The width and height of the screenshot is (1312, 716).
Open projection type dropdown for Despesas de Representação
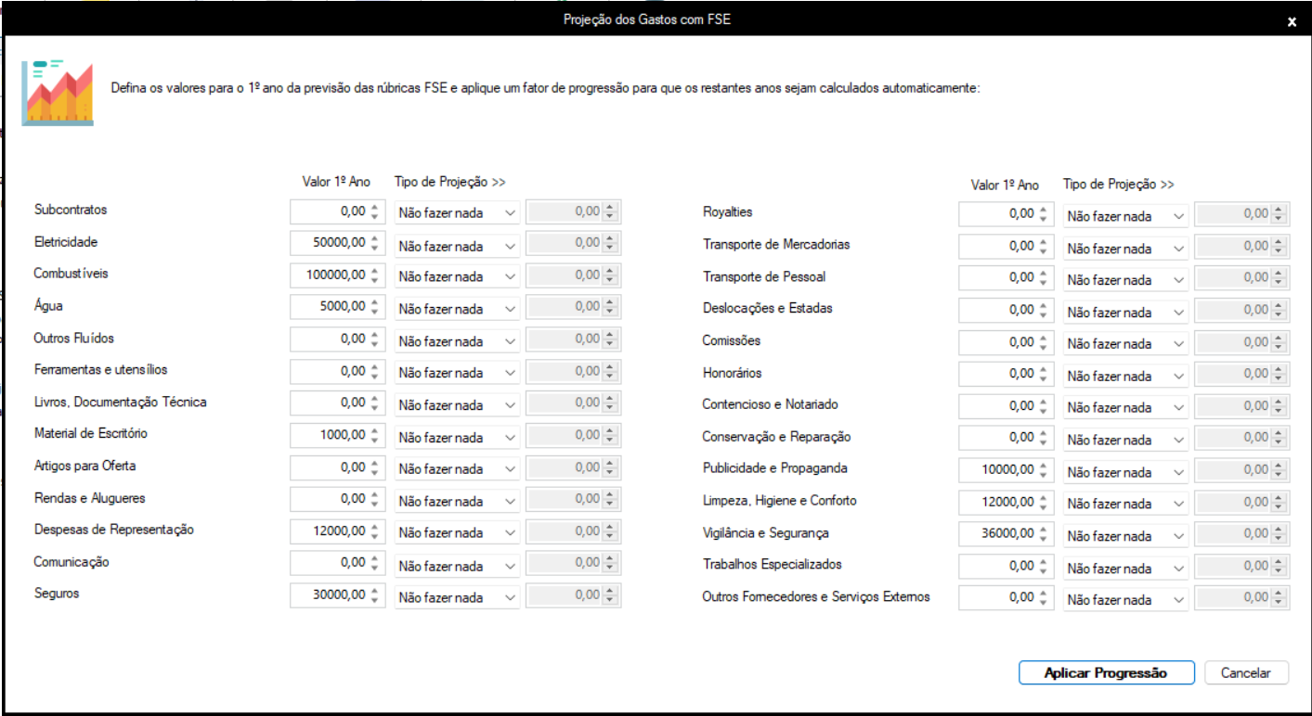457,532
